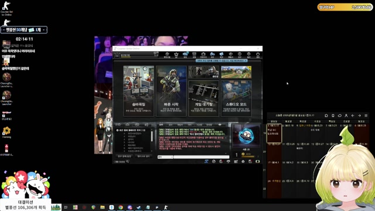The width and height of the screenshot is (375, 211).
Task: Open the blue cards icon in game toolbar
Action: [x=221, y=55]
